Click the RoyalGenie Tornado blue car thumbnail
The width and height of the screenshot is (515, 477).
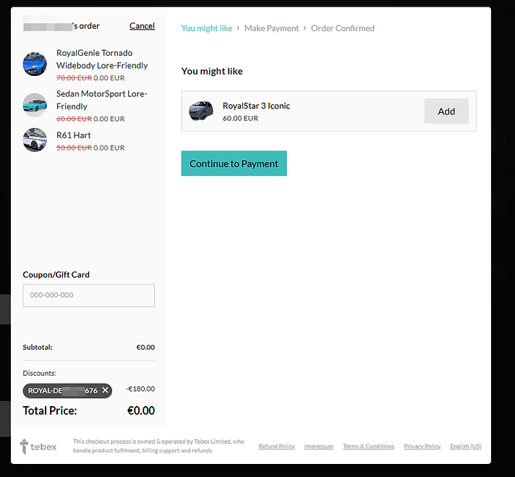35,64
